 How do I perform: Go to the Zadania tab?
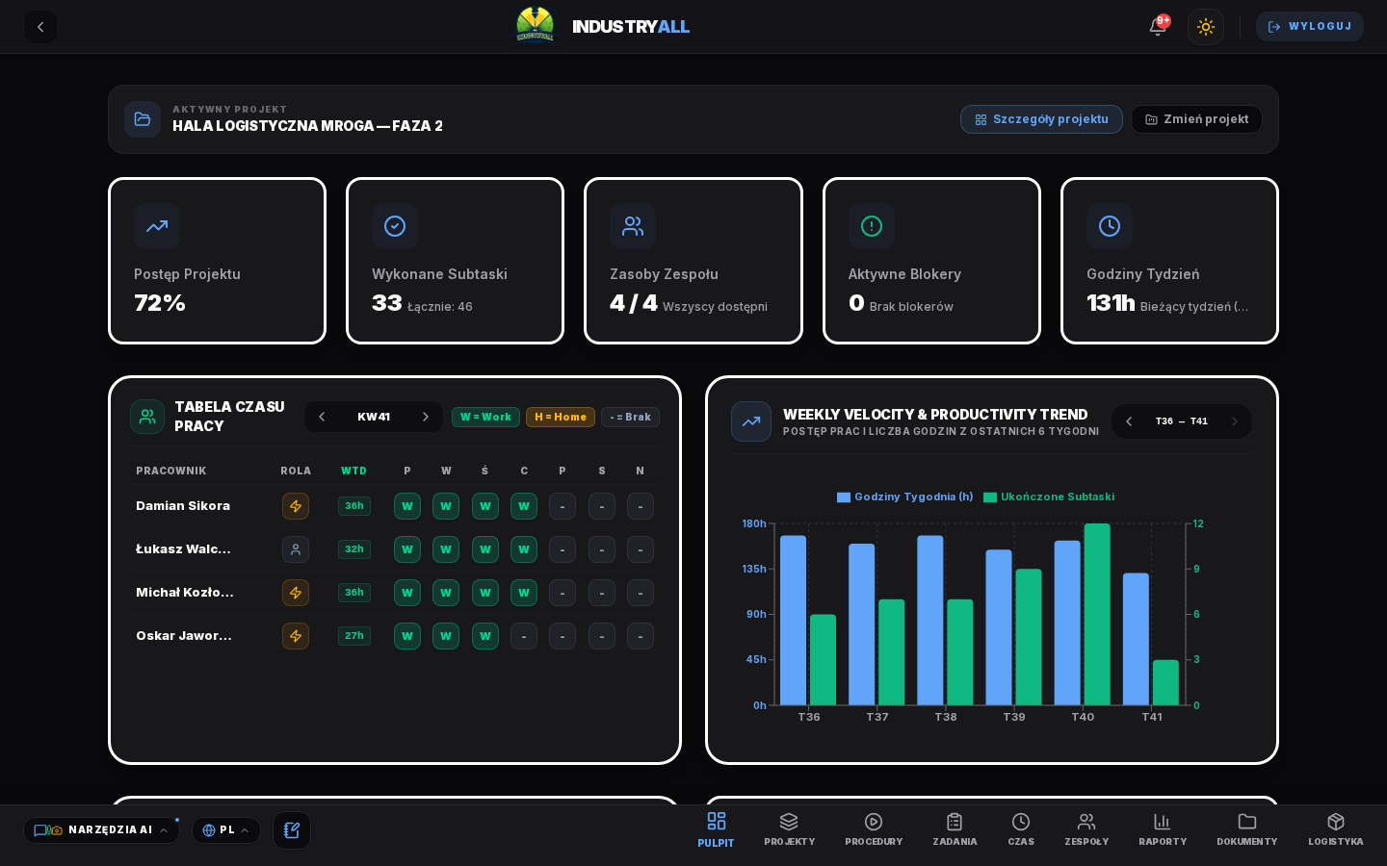point(955,829)
